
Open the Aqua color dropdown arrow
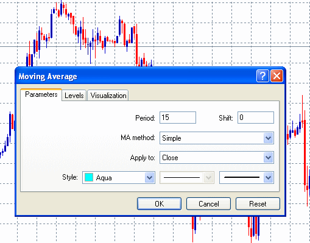coord(150,178)
